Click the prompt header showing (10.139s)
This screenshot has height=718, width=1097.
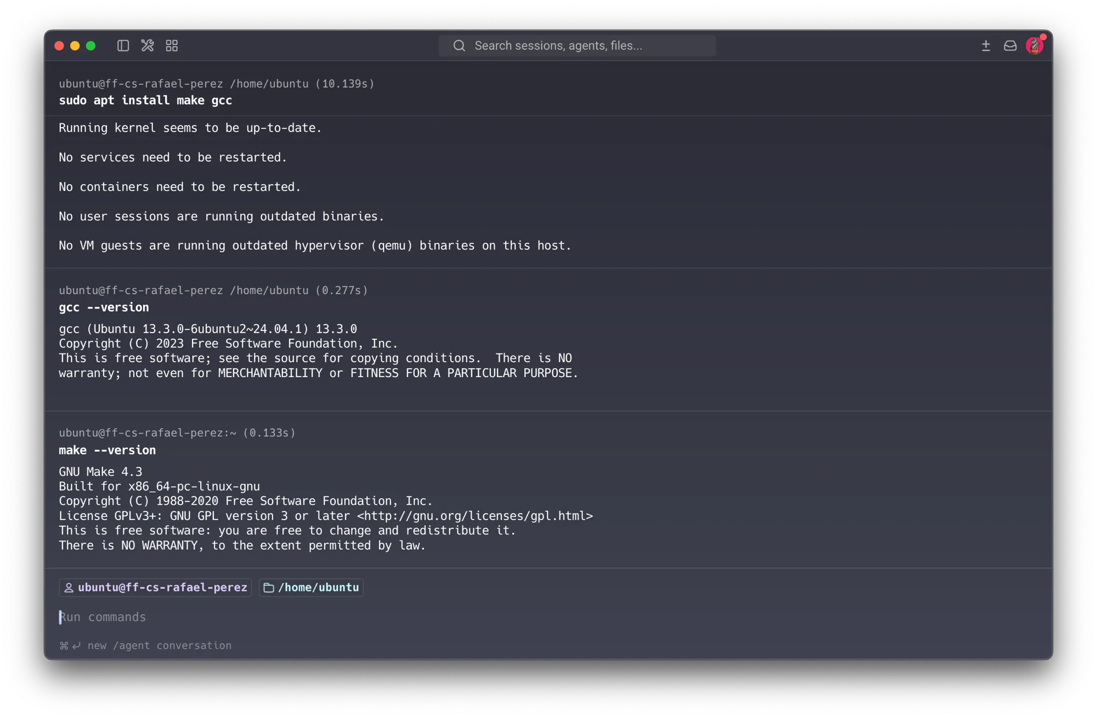click(217, 84)
